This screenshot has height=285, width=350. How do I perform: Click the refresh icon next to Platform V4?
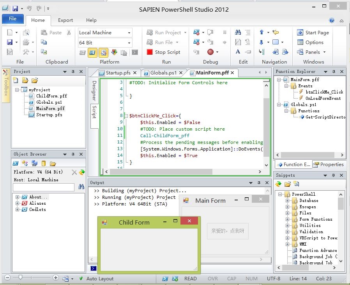pyautogui.click(x=82, y=172)
